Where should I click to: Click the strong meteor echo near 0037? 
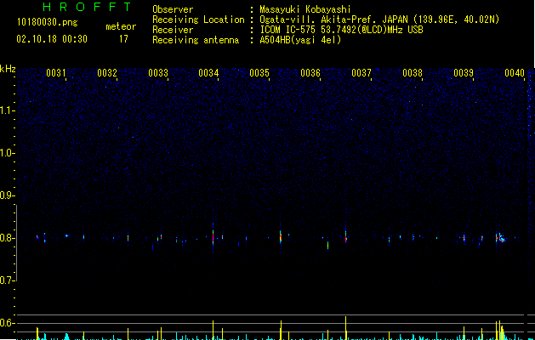[345, 236]
